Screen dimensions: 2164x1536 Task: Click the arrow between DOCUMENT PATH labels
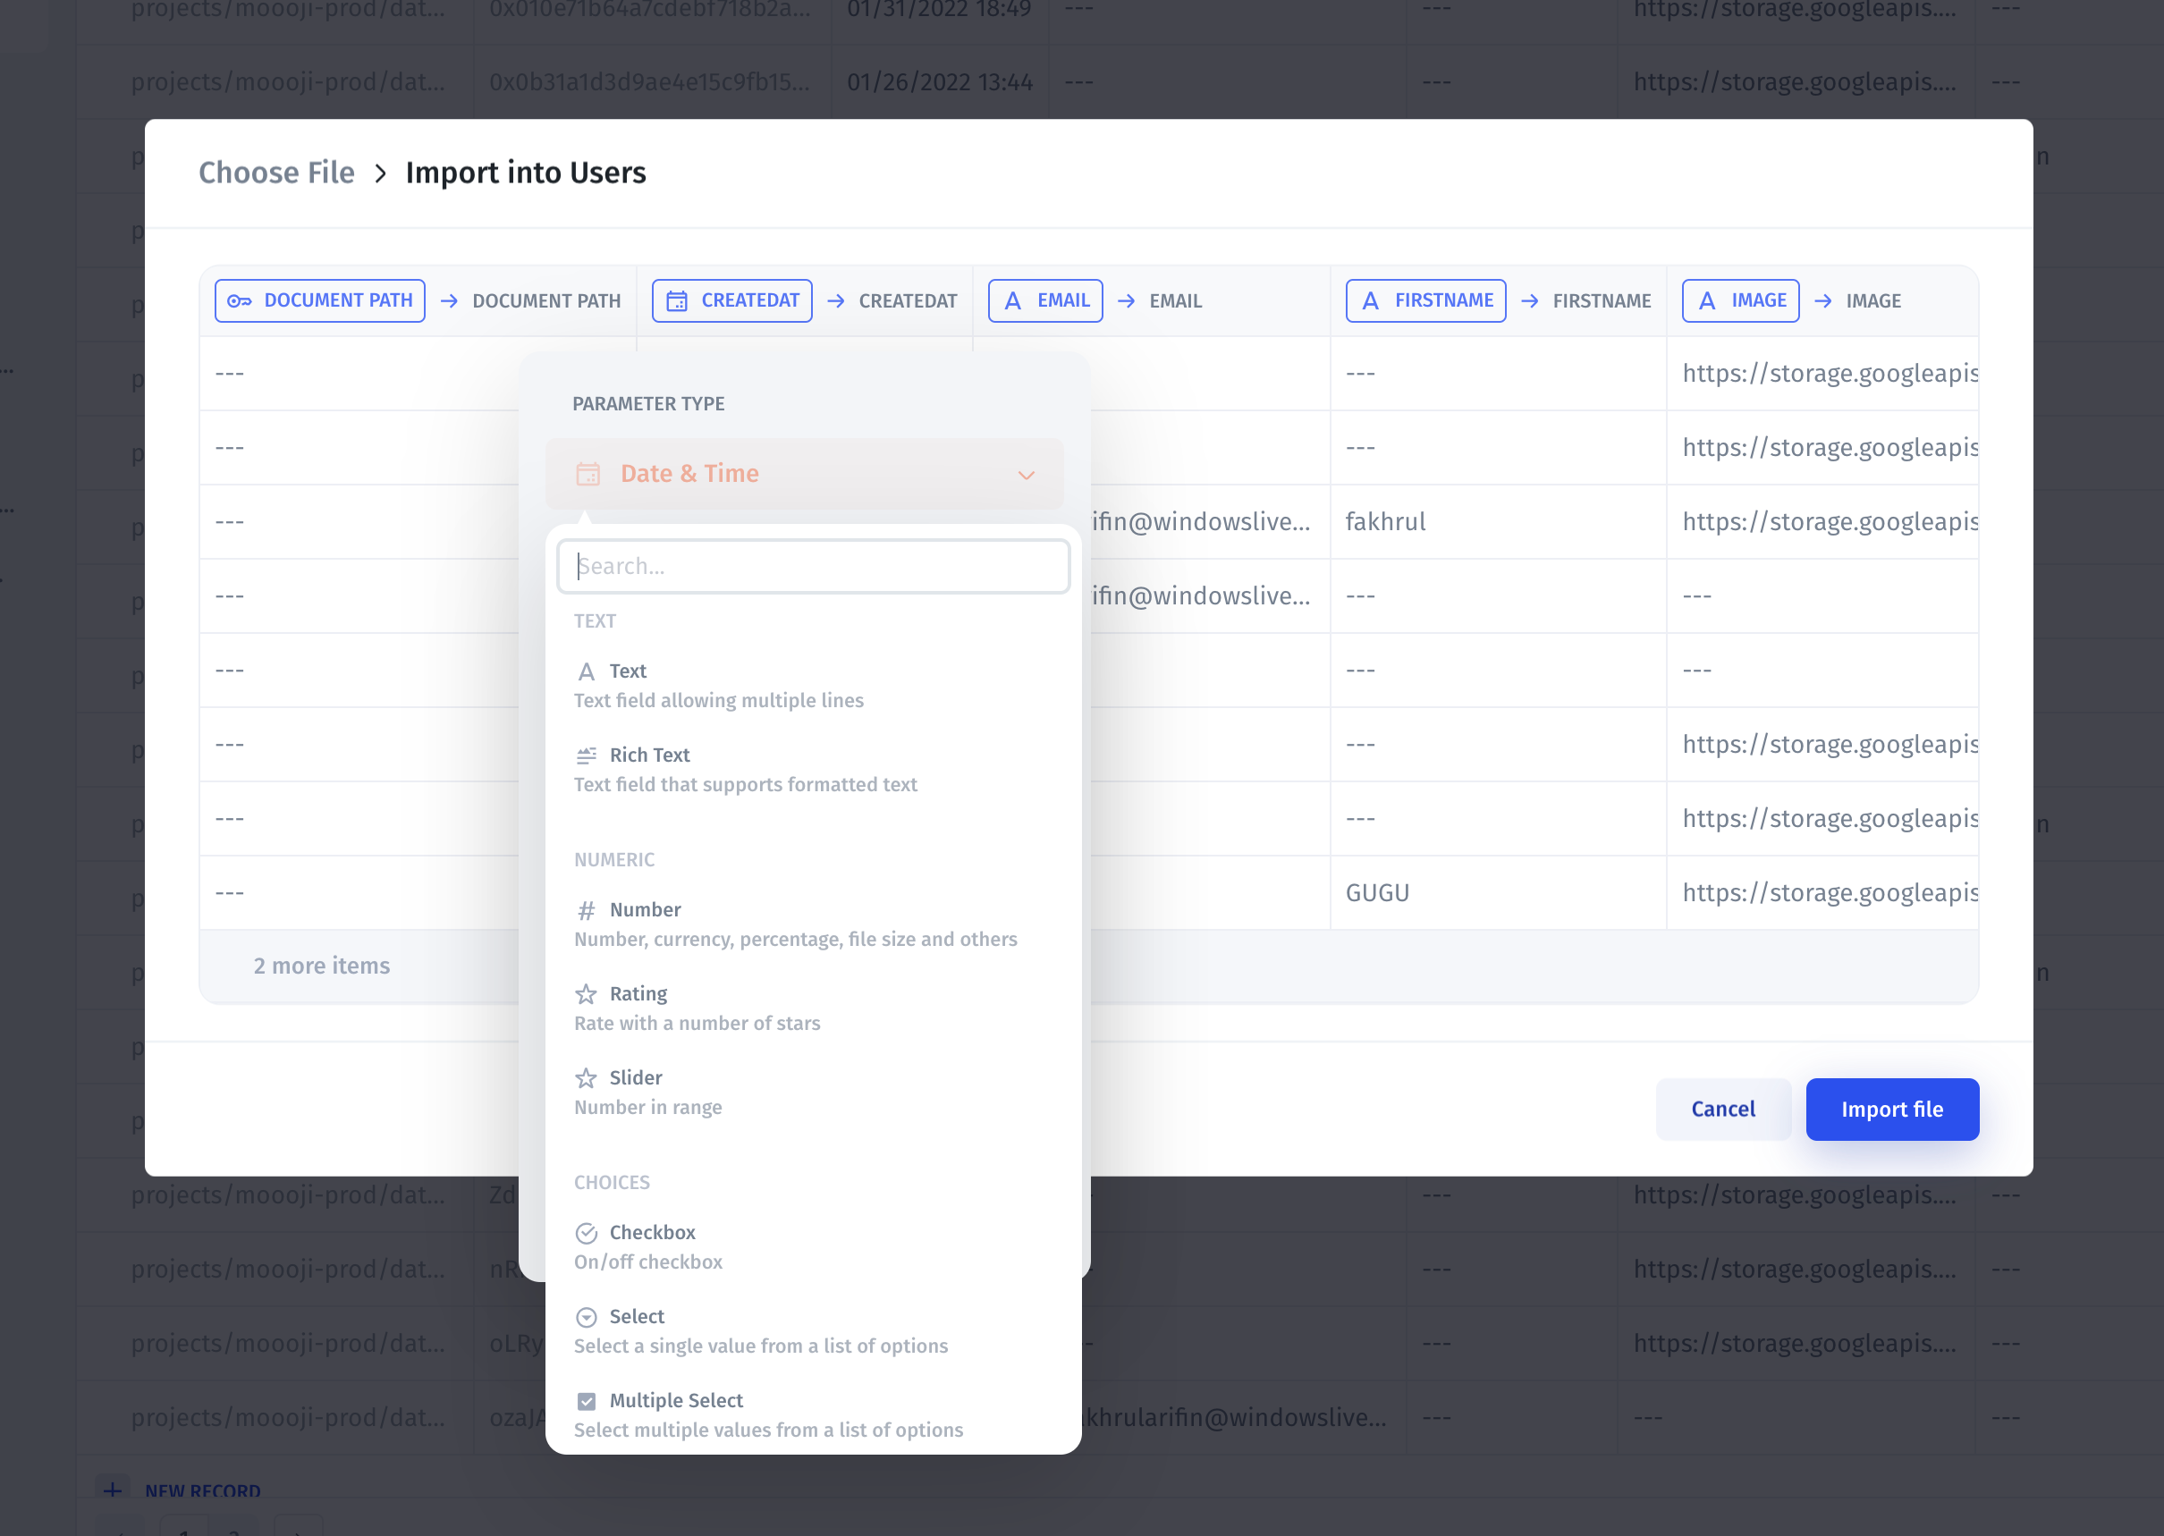[x=449, y=300]
